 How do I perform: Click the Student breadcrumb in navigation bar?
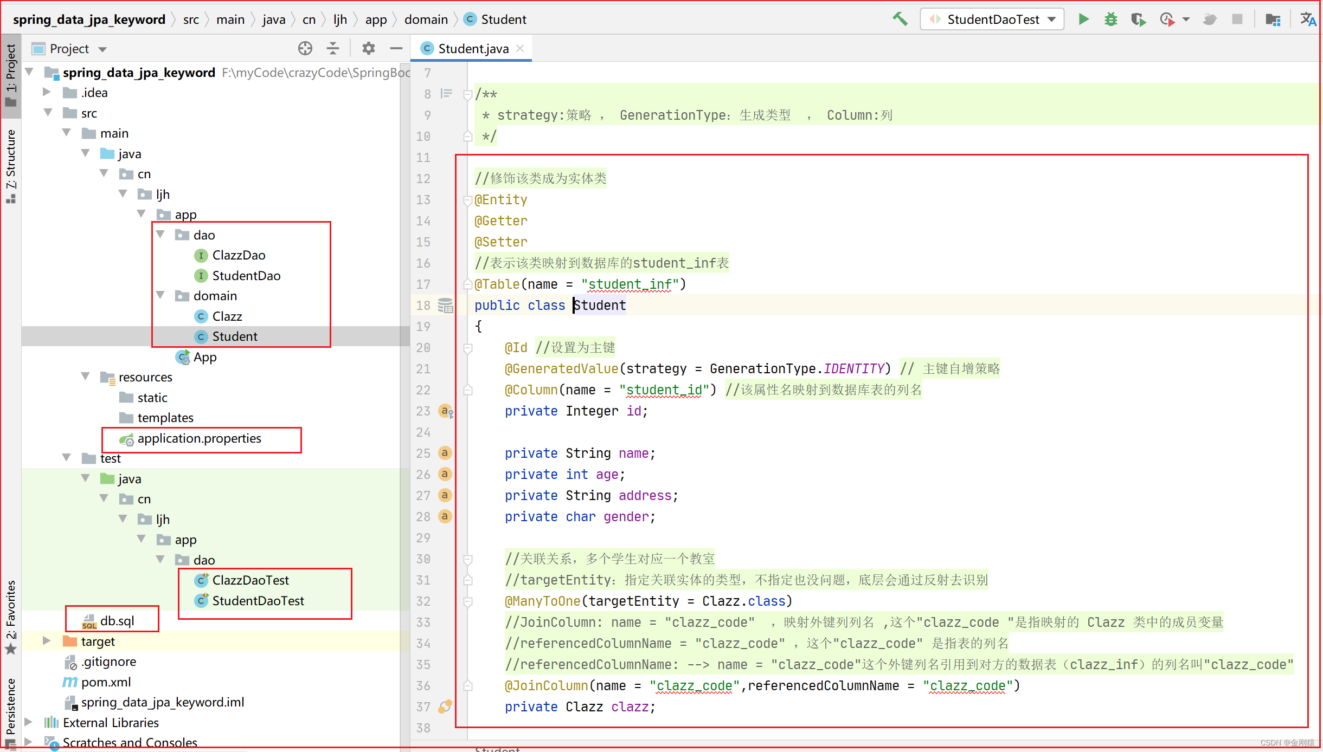[x=496, y=20]
